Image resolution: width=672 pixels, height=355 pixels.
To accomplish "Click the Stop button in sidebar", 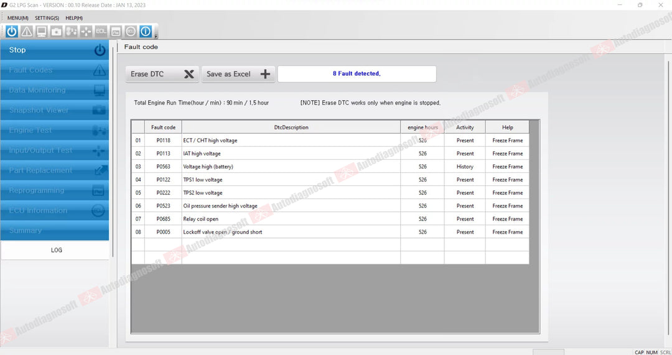I will [54, 50].
